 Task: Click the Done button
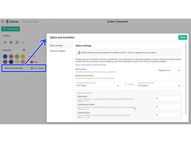tap(183, 37)
